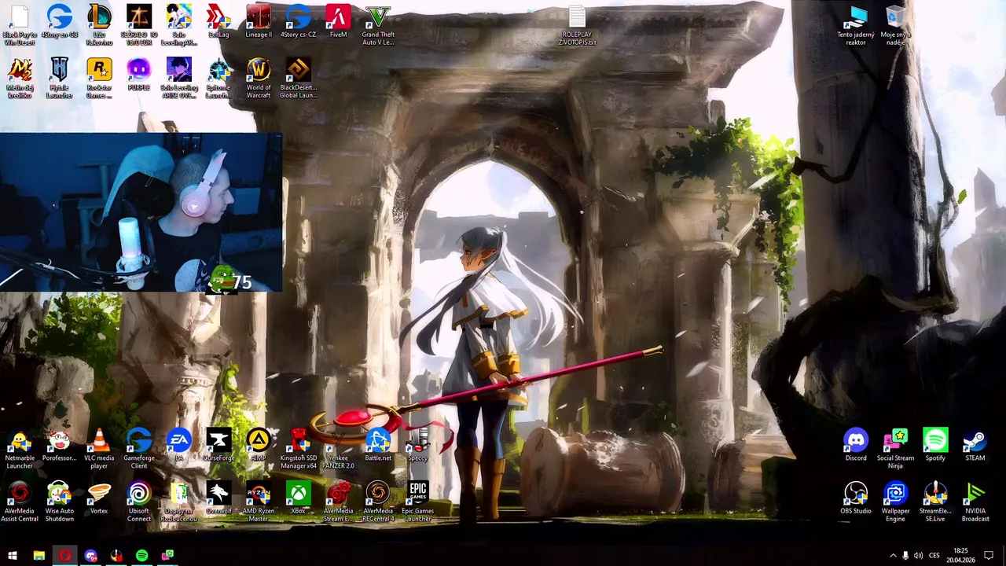Open Ubisoft Connect shortcut
Viewport: 1006px width, 566px height.
click(139, 502)
